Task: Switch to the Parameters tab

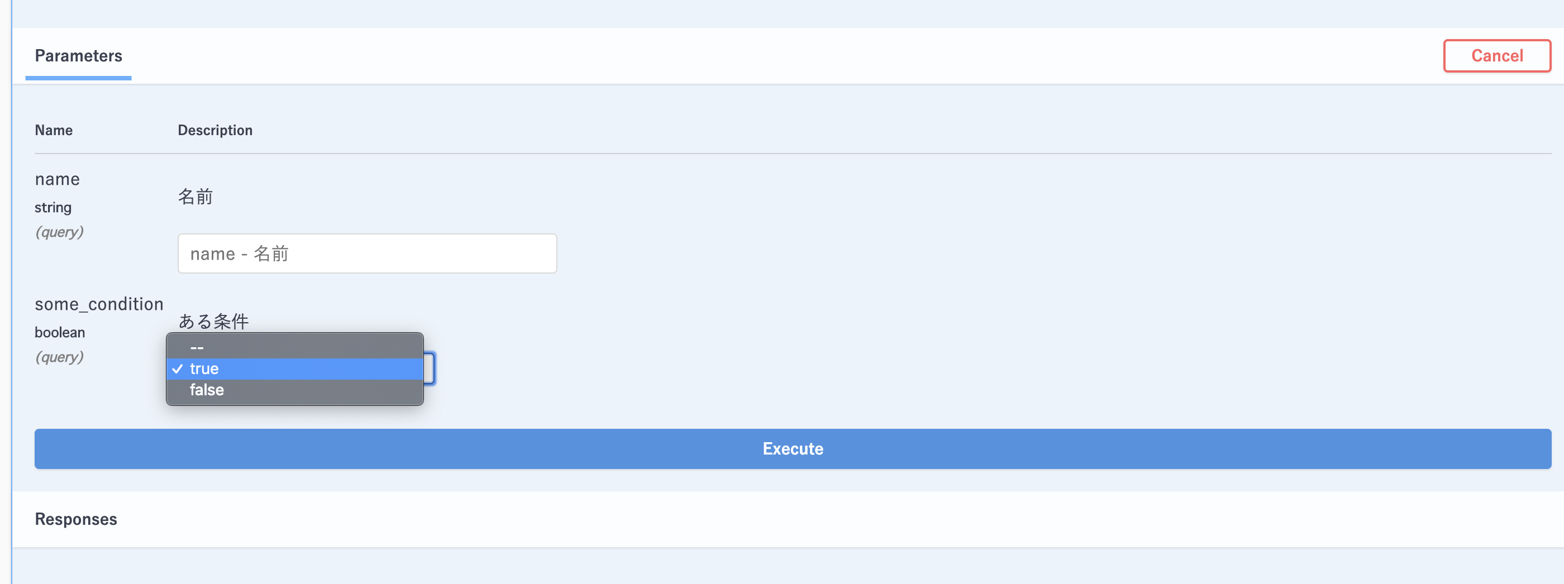Action: tap(78, 56)
